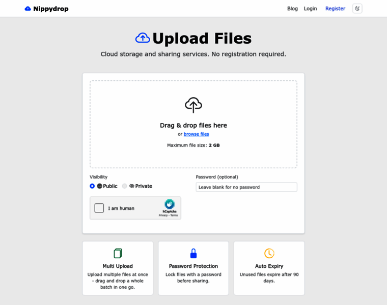Check the I am human checkbox
Viewport: 387px width, 305px height.
(x=99, y=208)
